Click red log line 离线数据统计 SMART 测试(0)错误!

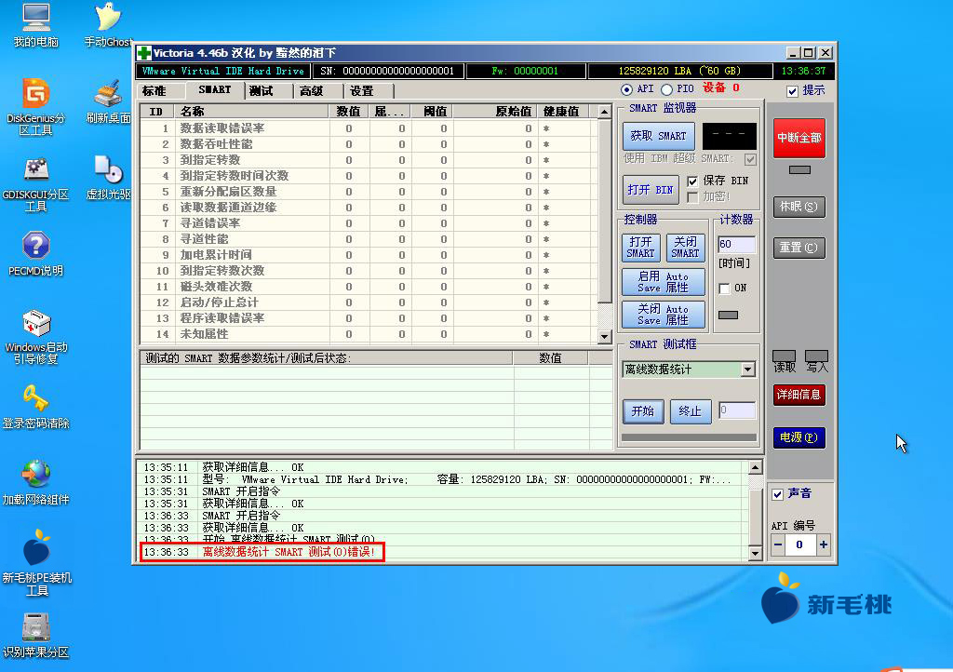pos(289,552)
